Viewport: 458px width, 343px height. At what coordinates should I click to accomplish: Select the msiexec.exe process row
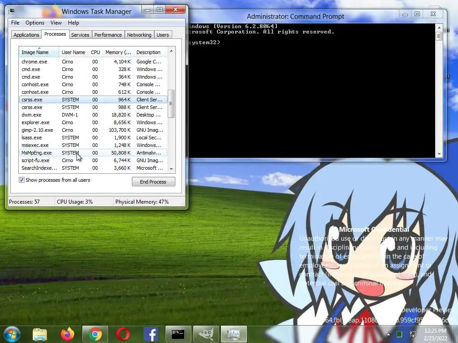(93, 145)
